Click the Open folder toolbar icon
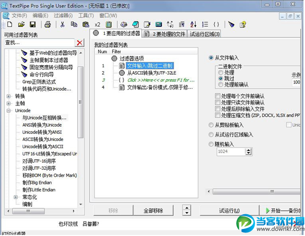The height and width of the screenshot is (236, 305). coord(21,24)
